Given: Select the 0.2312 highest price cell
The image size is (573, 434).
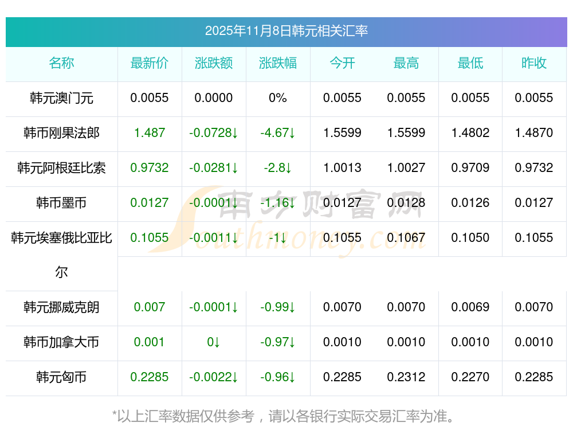Looking at the screenshot, I should point(406,377).
